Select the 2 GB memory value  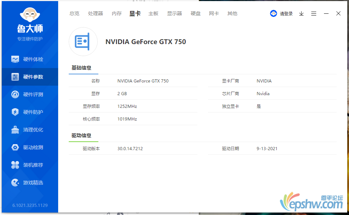(x=122, y=94)
